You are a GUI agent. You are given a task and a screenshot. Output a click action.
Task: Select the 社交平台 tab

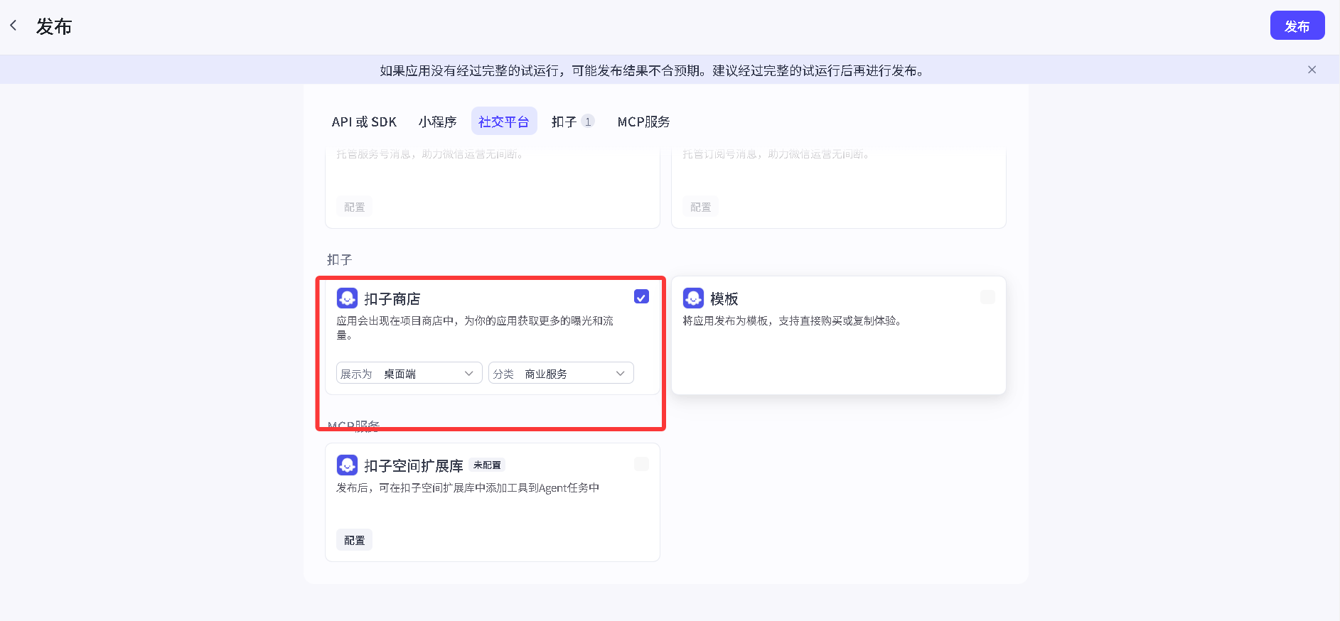click(x=504, y=121)
